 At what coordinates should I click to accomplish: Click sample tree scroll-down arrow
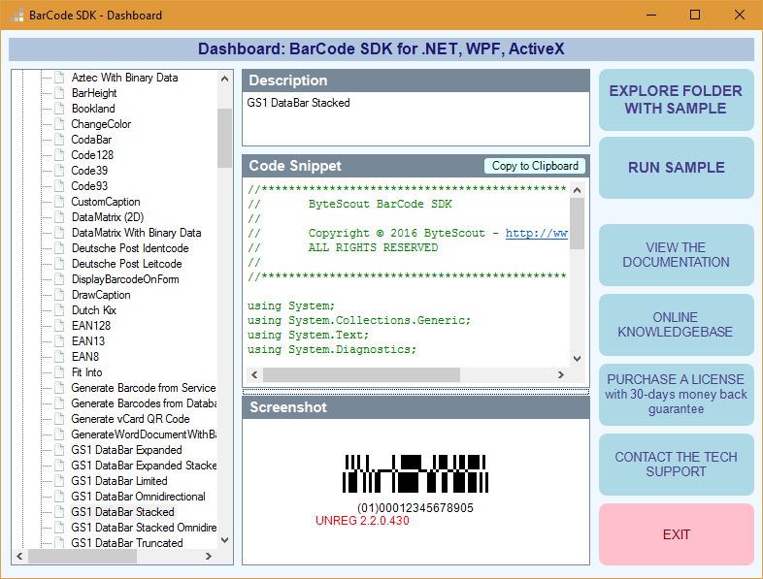click(224, 540)
